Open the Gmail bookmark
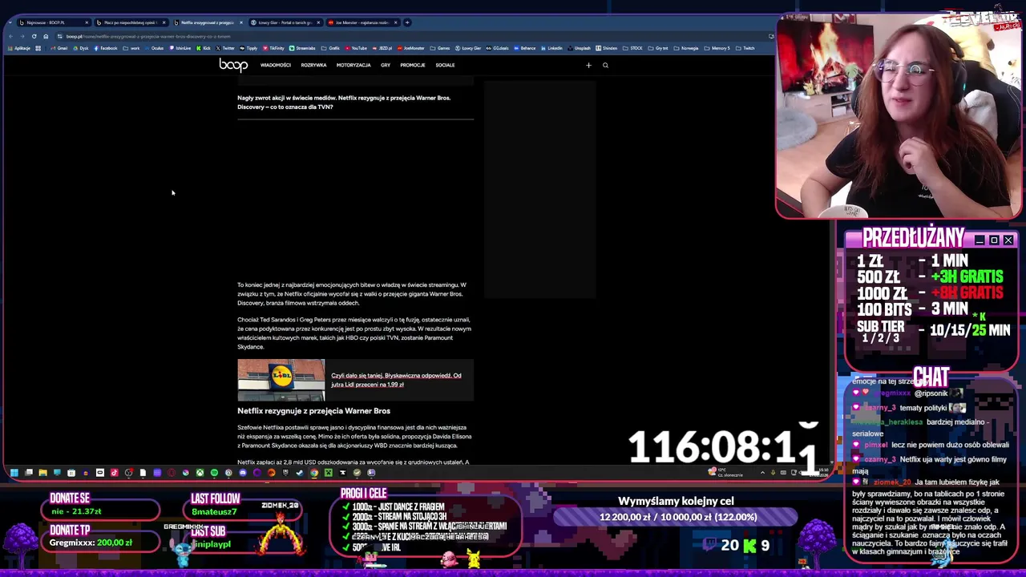 pyautogui.click(x=59, y=48)
